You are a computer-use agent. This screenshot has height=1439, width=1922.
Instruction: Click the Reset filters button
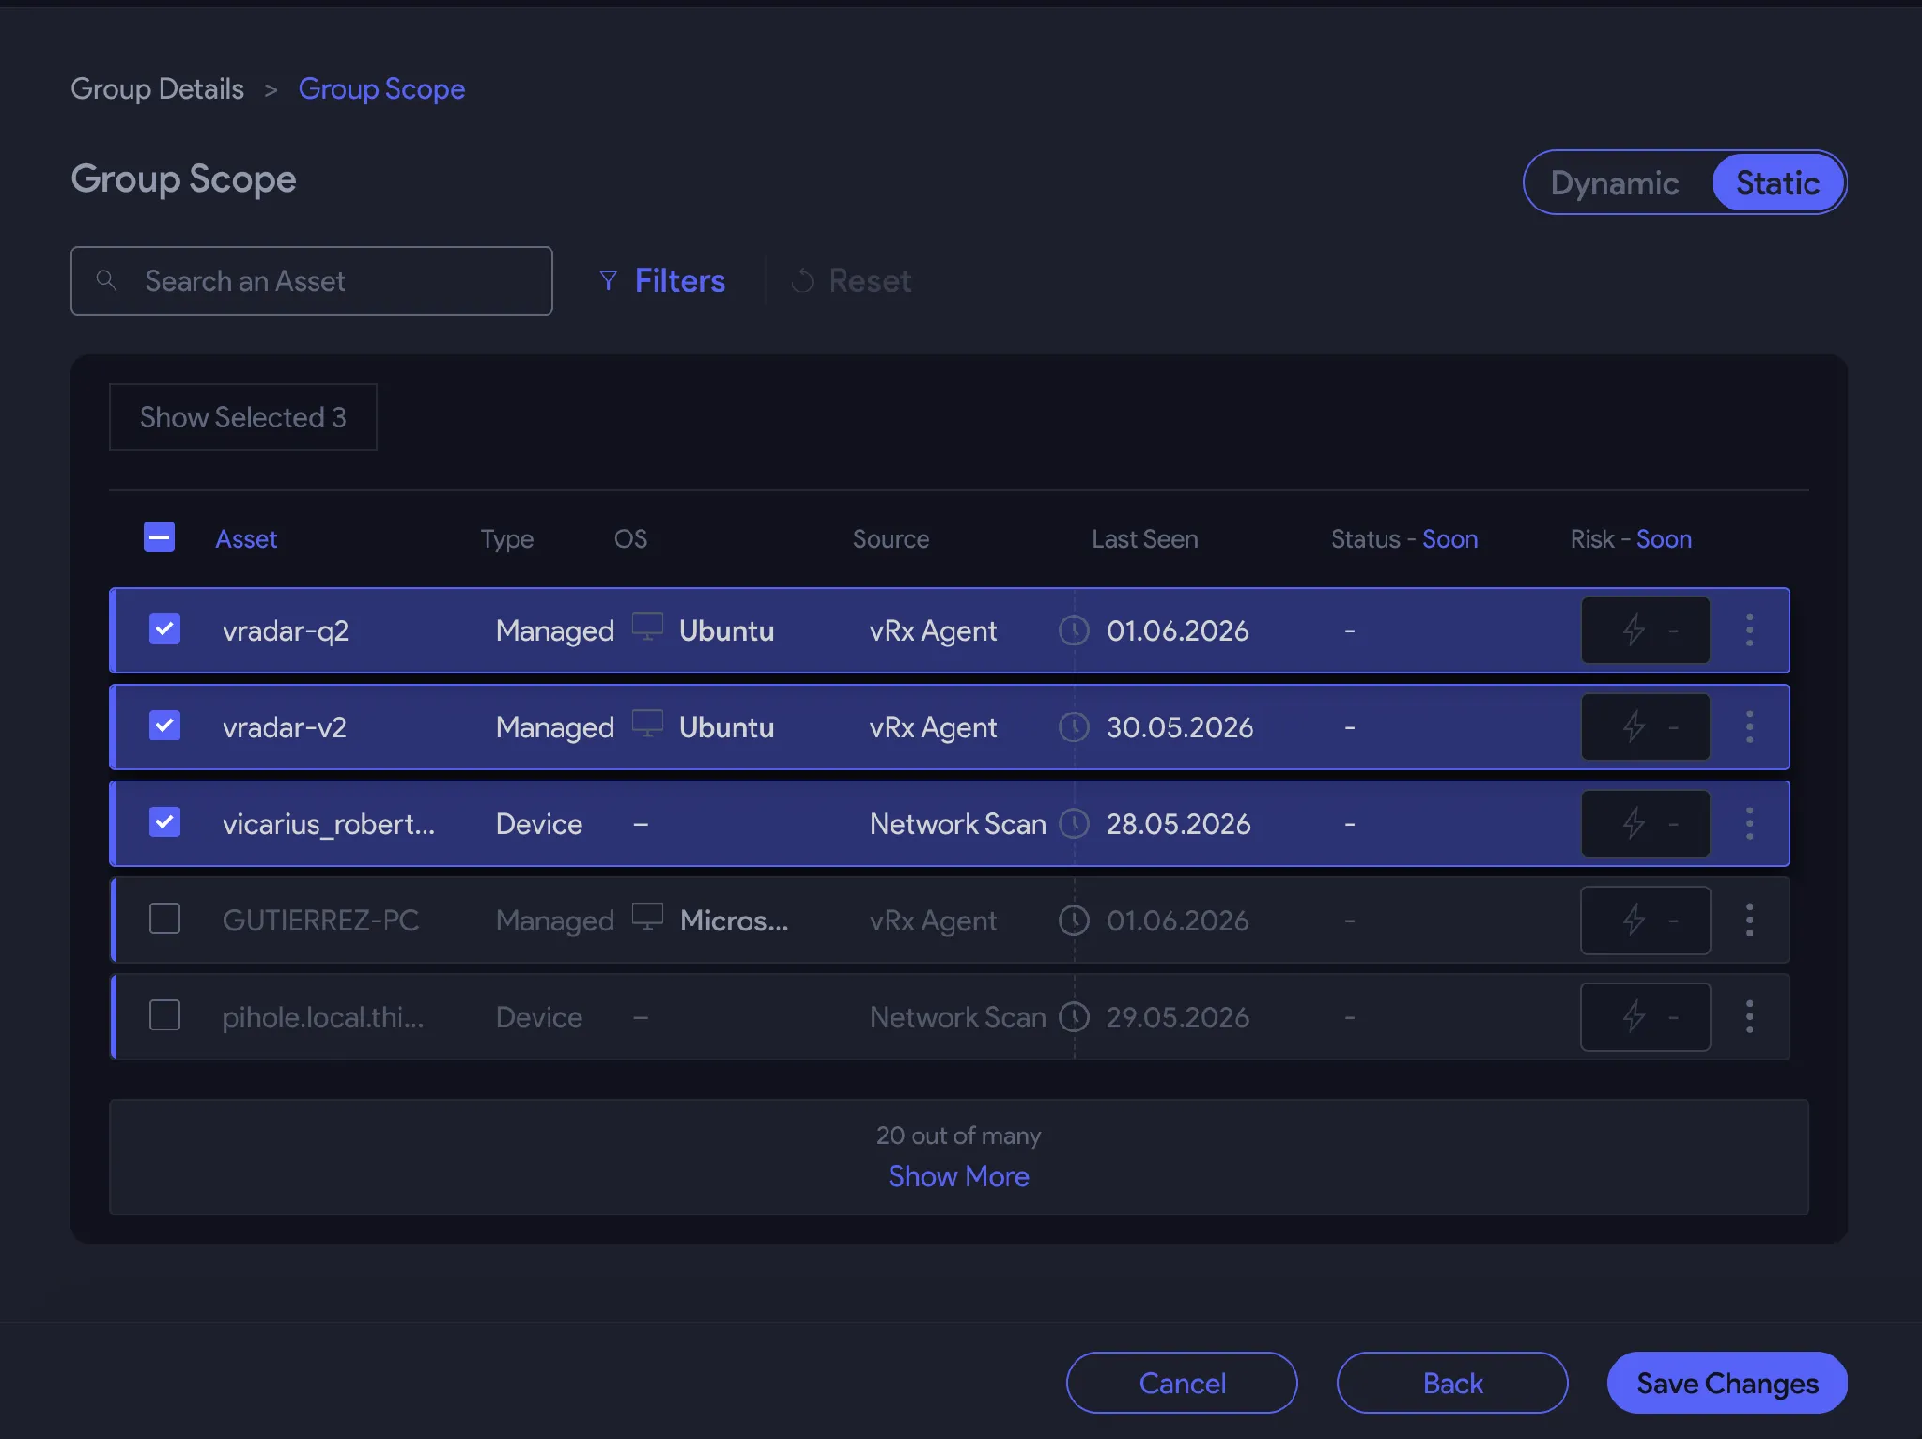point(851,281)
